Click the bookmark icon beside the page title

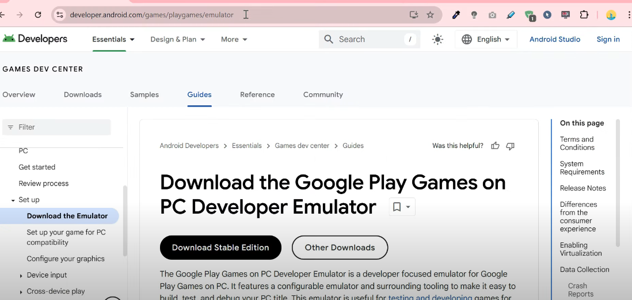397,207
